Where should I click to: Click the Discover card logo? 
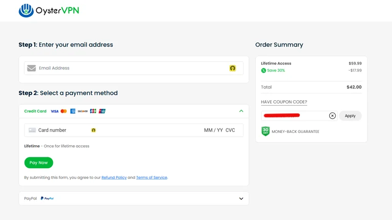pyautogui.click(x=82, y=111)
